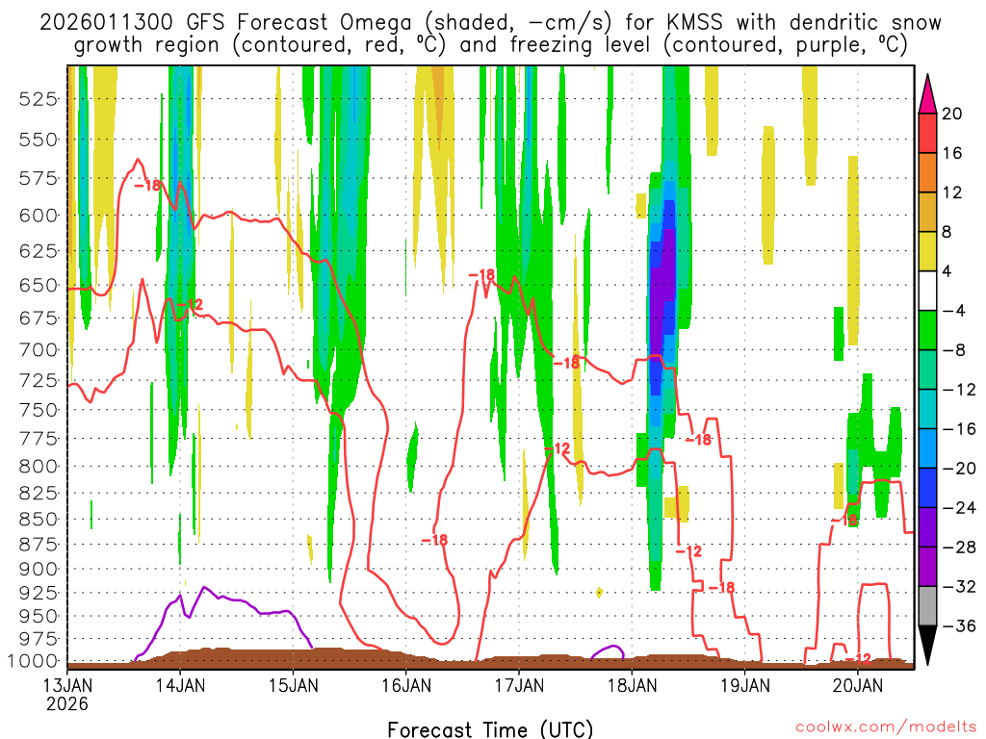The width and height of the screenshot is (986, 739).
Task: Click the 1000 pressure level axis label
Action: click(37, 661)
